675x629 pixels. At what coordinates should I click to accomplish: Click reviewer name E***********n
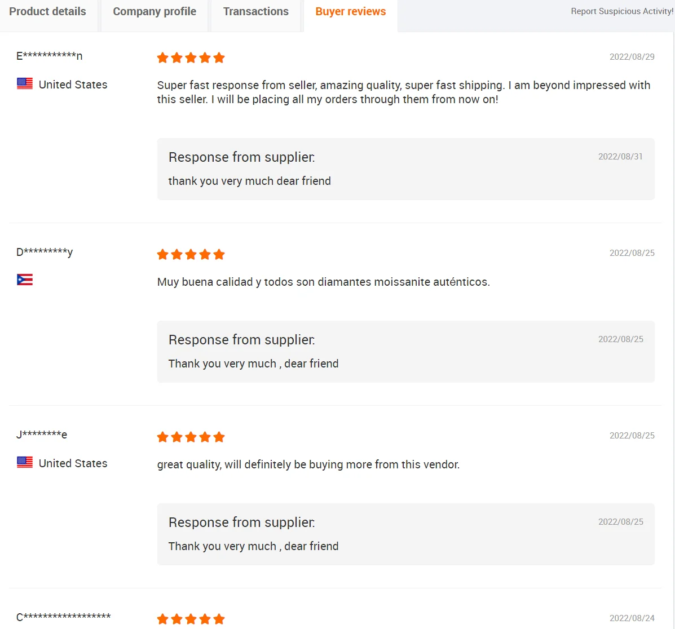point(50,56)
